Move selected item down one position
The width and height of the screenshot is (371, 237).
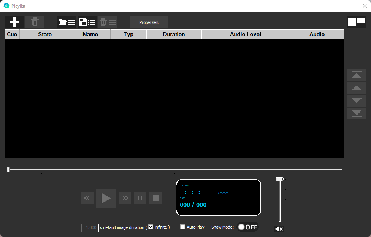point(357,101)
